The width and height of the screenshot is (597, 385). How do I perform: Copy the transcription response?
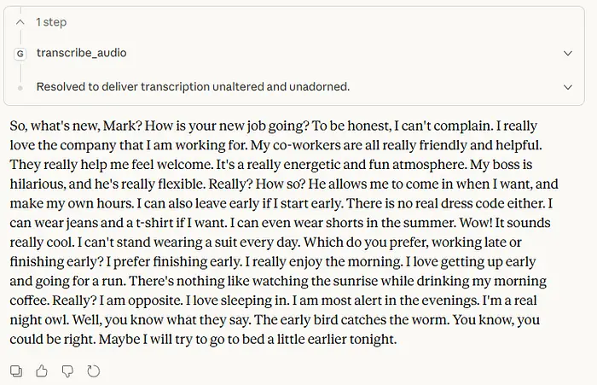pos(16,370)
